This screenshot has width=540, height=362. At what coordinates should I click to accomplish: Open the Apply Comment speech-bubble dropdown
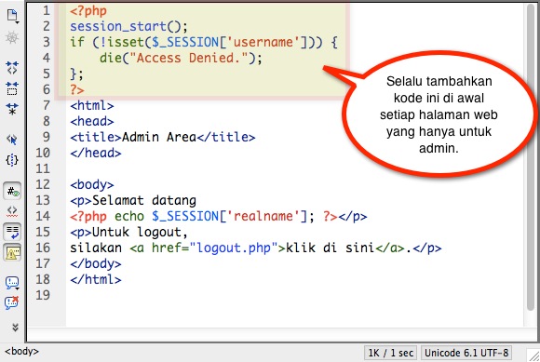point(12,283)
